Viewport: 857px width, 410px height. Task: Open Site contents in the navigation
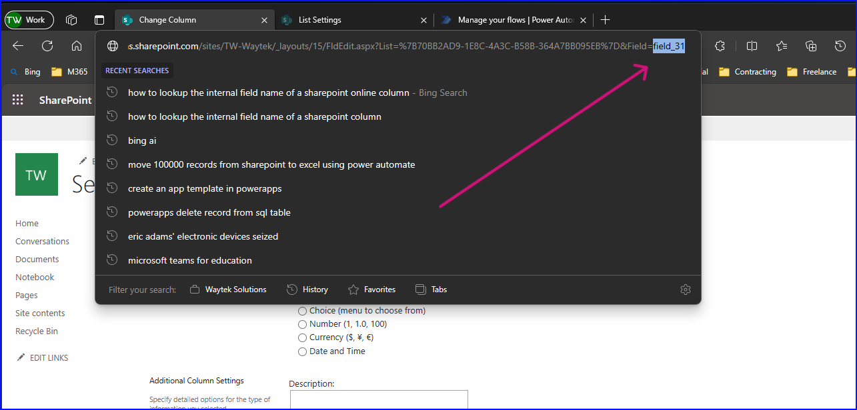[40, 313]
